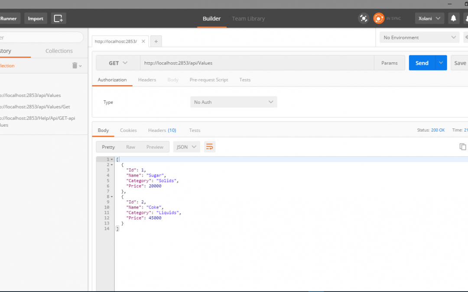Viewport: 468px width, 292px height.
Task: Open the JSON format dropdown
Action: (x=186, y=147)
